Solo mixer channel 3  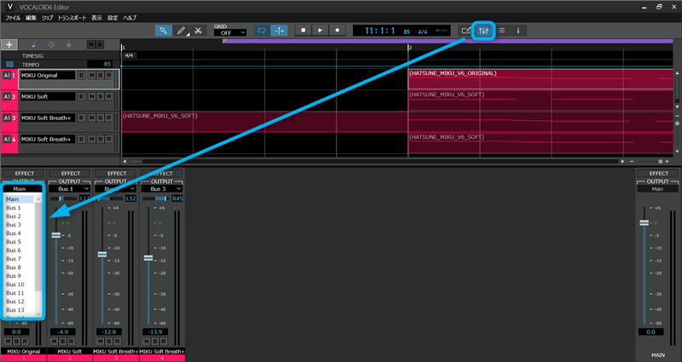[x=109, y=342]
